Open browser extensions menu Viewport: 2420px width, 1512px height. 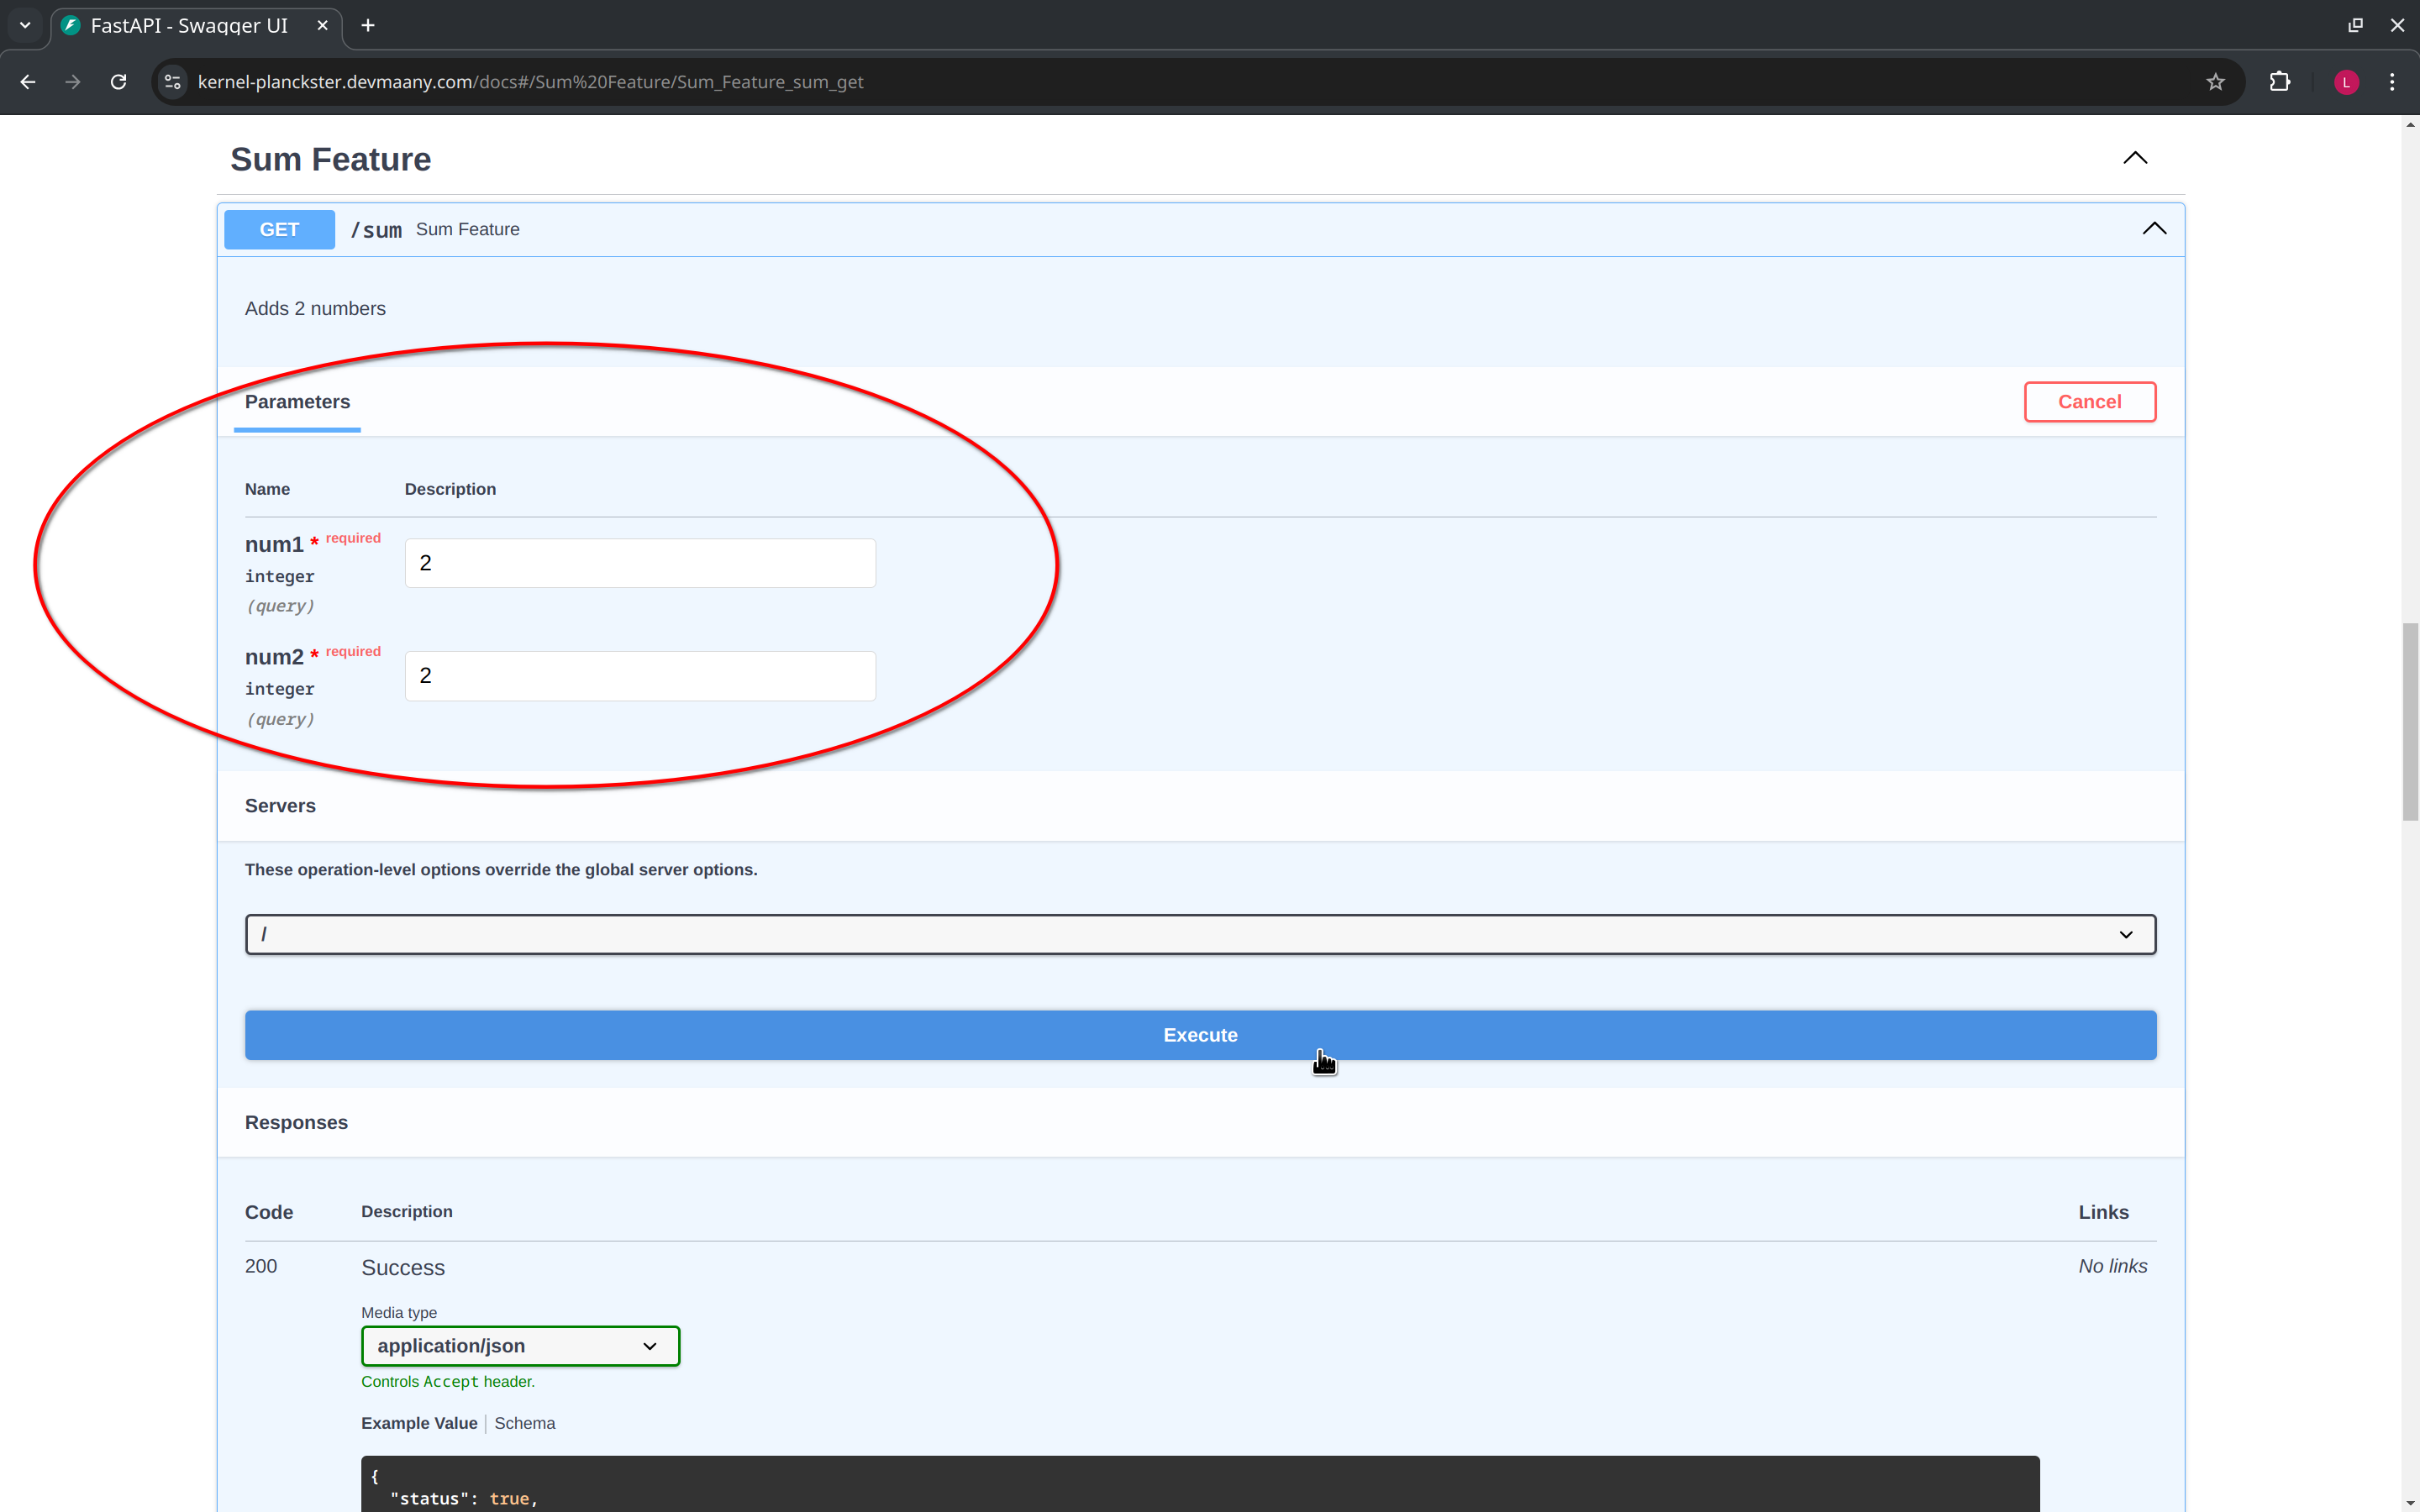pos(2280,82)
